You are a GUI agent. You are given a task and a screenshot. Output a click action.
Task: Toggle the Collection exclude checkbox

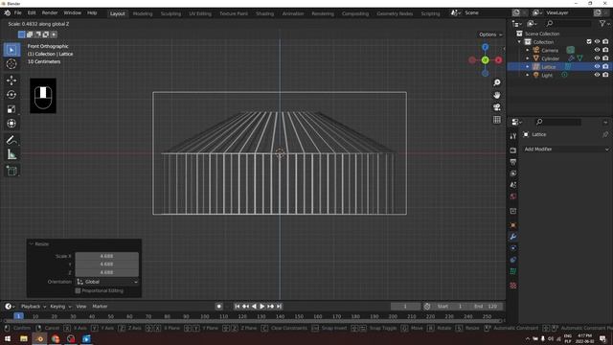589,41
